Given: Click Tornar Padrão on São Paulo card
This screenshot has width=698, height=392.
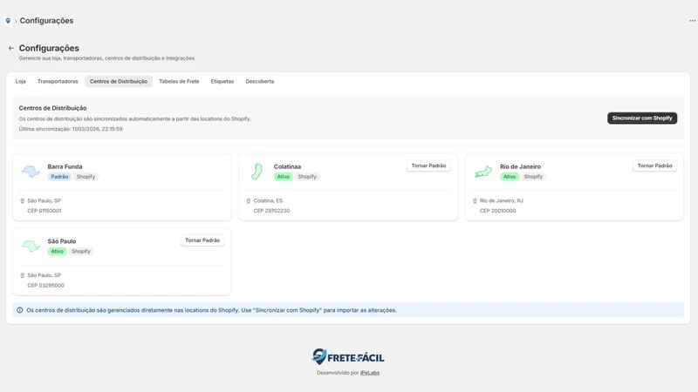Looking at the screenshot, I should [x=202, y=240].
